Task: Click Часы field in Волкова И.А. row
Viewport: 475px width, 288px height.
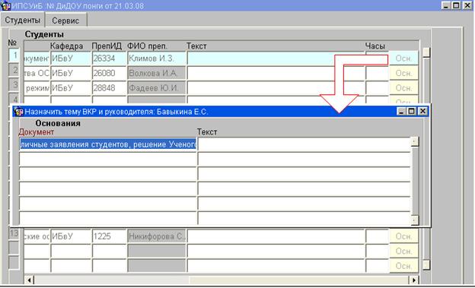Action: (x=377, y=73)
